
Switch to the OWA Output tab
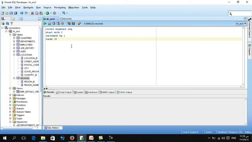[124, 92]
